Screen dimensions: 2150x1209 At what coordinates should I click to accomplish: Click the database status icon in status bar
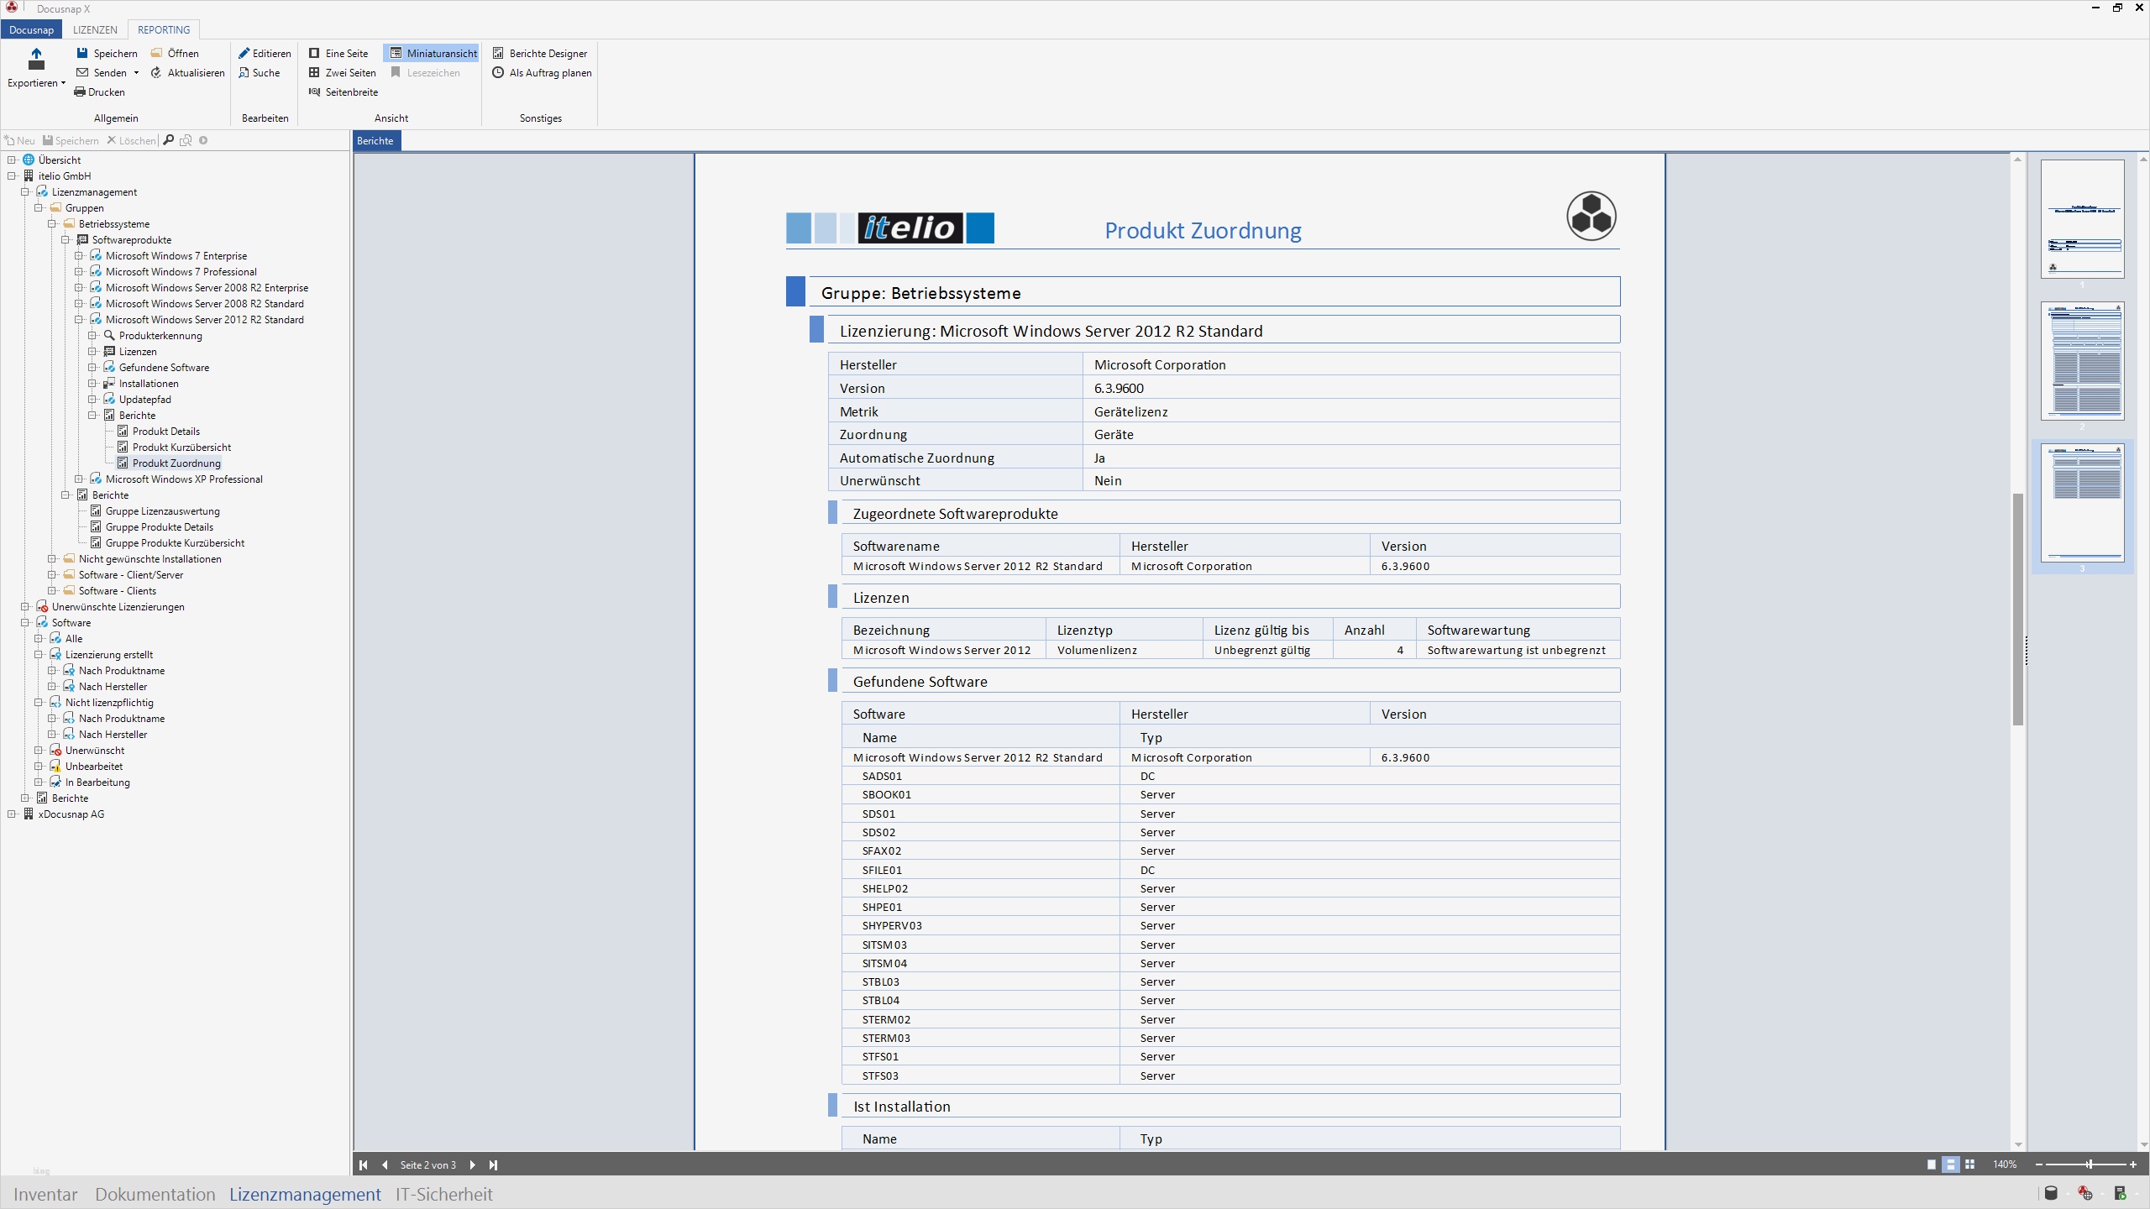(2050, 1193)
